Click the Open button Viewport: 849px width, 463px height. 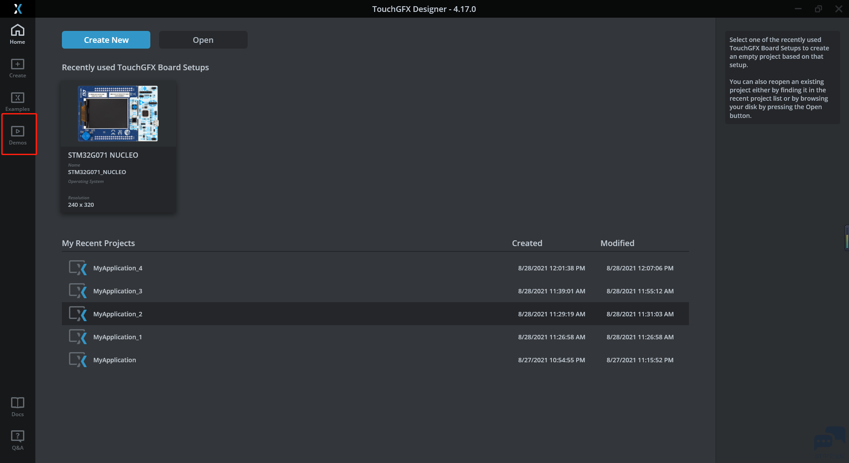pyautogui.click(x=203, y=40)
